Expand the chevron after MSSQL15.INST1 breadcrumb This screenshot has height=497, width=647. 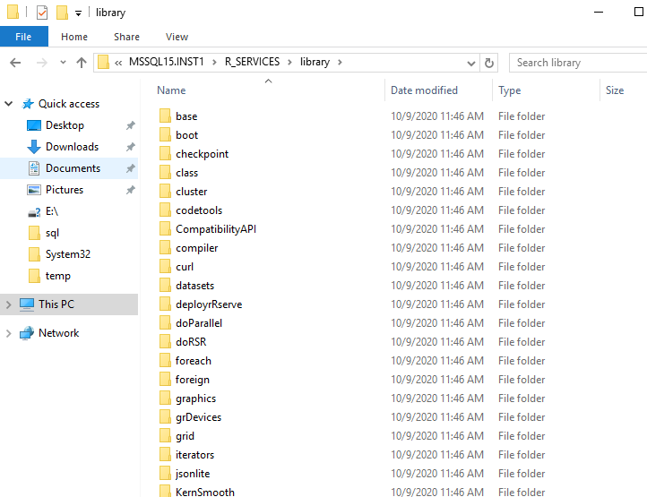click(x=214, y=63)
